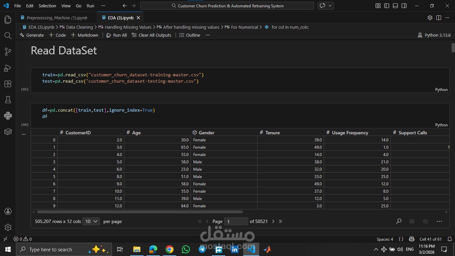Expand the Copilot chat dropdown arrow

(x=330, y=6)
